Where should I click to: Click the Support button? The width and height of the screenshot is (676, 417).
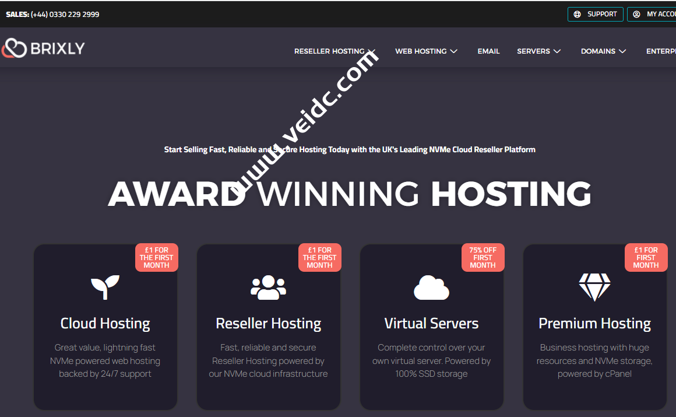pyautogui.click(x=596, y=14)
